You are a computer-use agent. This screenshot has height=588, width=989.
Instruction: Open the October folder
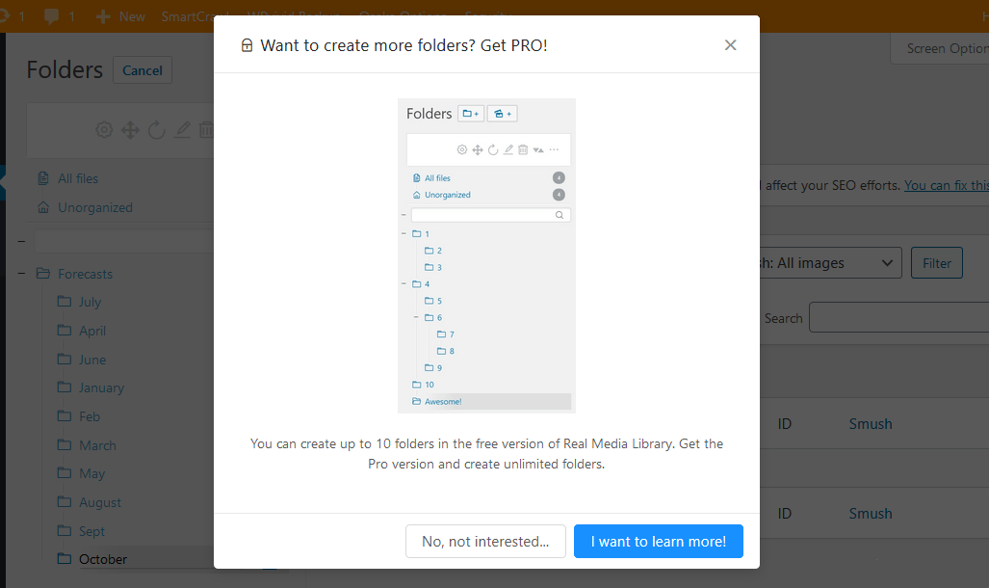(103, 559)
